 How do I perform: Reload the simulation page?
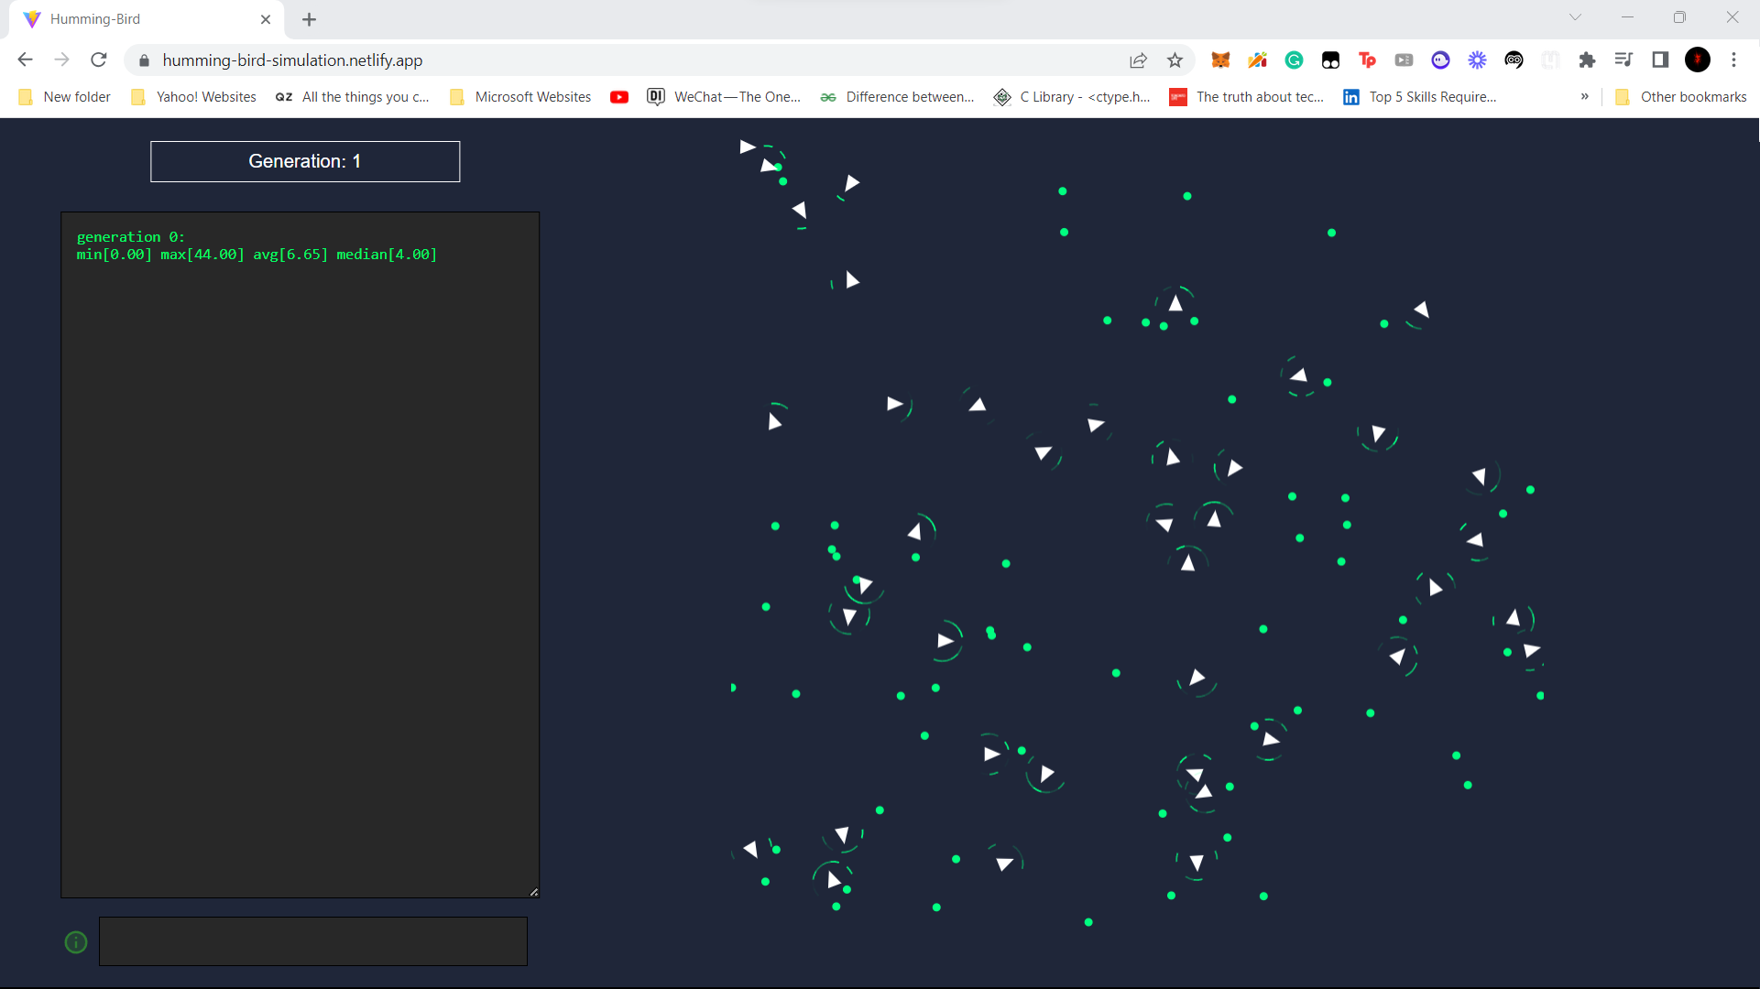click(98, 60)
